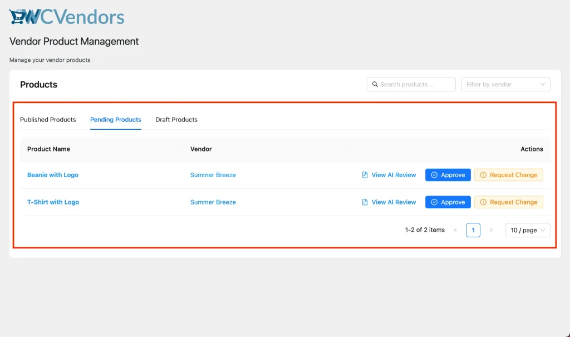The image size is (570, 337).
Task: Click the chevron on the page size selector
Action: [543, 229]
